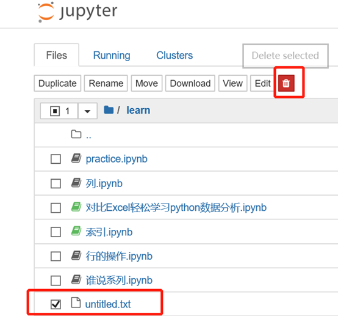This screenshot has height=316, width=338.
Task: Click green notebook icon beside 索引.ipynb
Action: click(x=76, y=231)
